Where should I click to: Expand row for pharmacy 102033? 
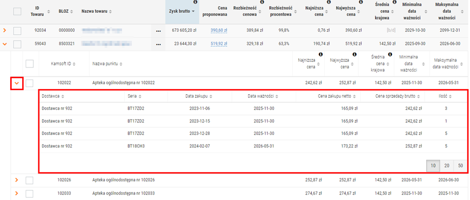tap(17, 193)
